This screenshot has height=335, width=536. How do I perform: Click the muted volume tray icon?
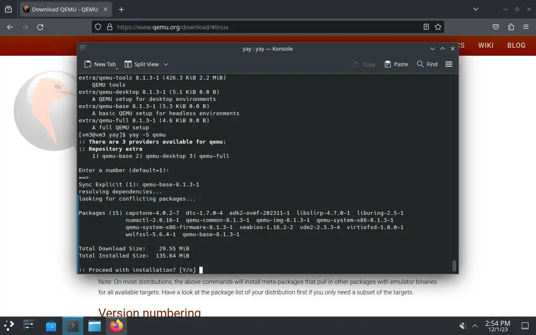tap(463, 325)
